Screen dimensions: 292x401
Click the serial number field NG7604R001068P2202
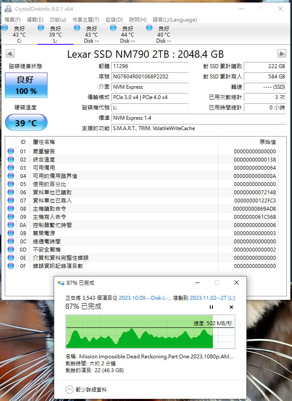point(150,77)
